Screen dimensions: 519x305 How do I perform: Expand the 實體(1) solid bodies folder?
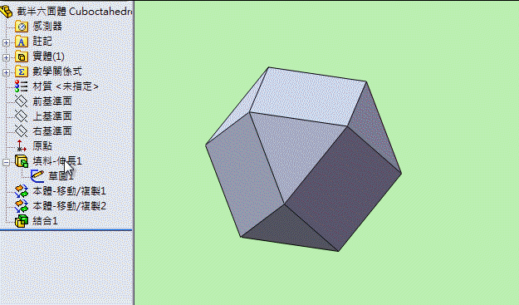[x=6, y=57]
